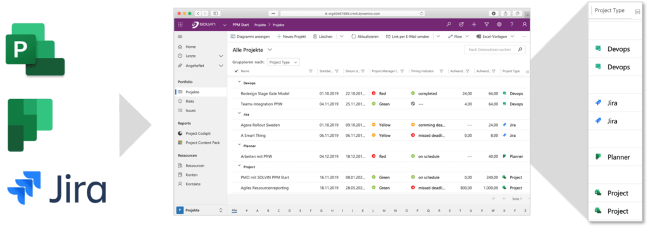Open the Excel-Vorlagen dropdown

[495, 37]
